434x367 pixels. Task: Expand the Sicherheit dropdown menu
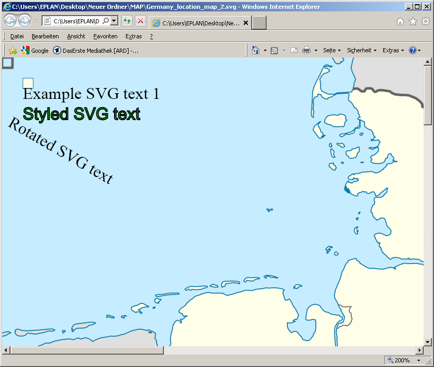point(361,50)
